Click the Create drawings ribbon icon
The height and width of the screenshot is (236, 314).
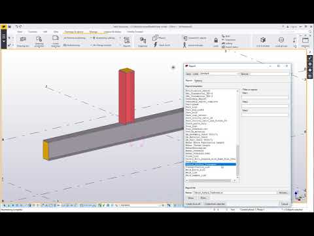56,41
